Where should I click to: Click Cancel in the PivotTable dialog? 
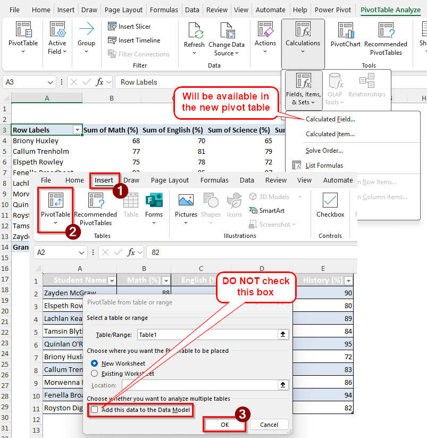tap(269, 425)
